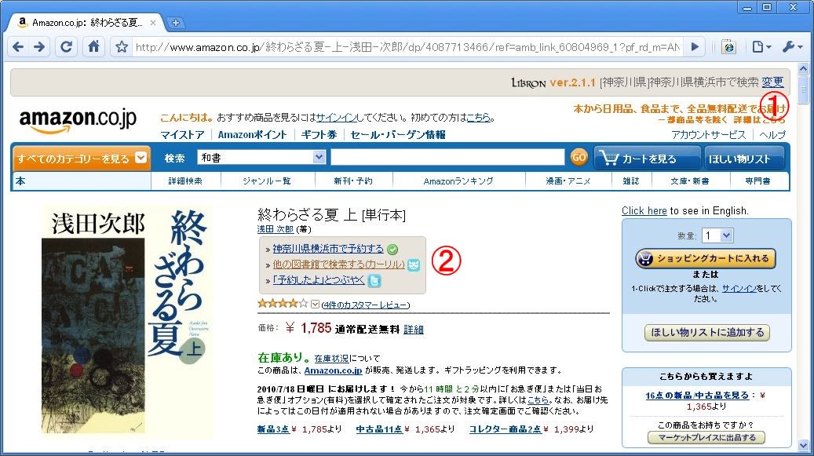Expand the star rating breakdown arrow
814x456 pixels.
coord(316,305)
